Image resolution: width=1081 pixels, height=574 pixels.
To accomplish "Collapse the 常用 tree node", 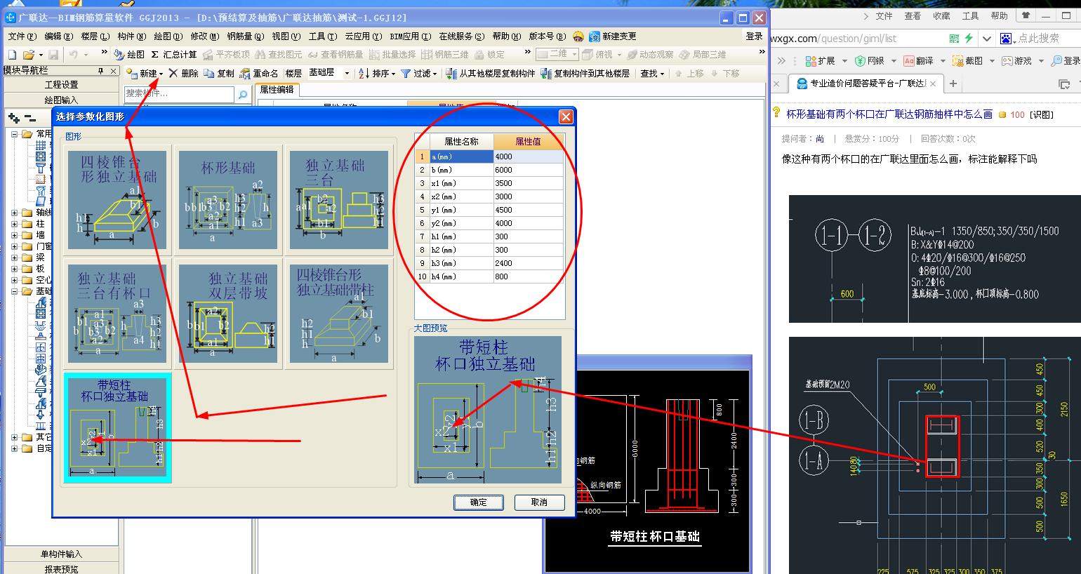I will 15,133.
